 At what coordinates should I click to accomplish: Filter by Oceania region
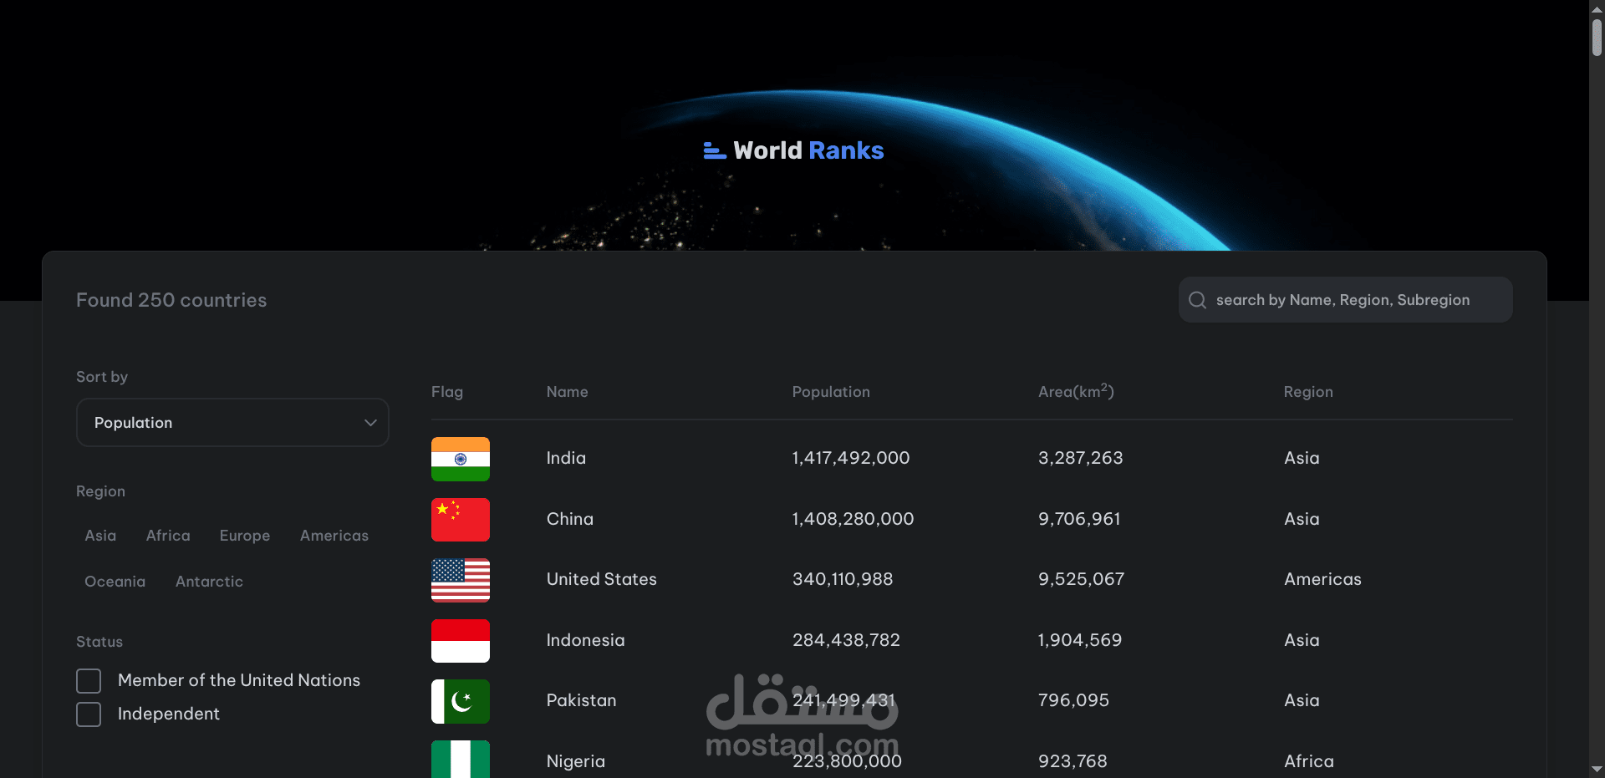(115, 582)
